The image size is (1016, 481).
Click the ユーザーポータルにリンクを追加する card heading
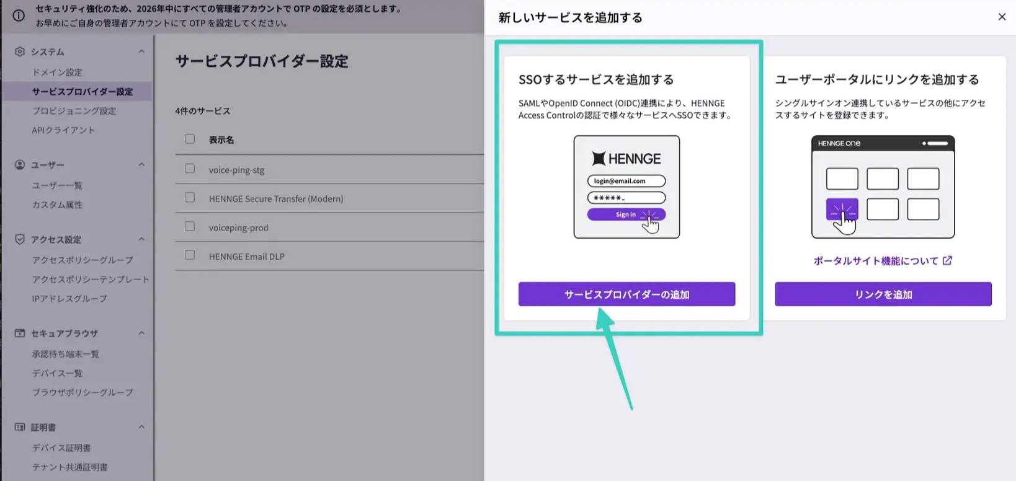[x=876, y=79]
